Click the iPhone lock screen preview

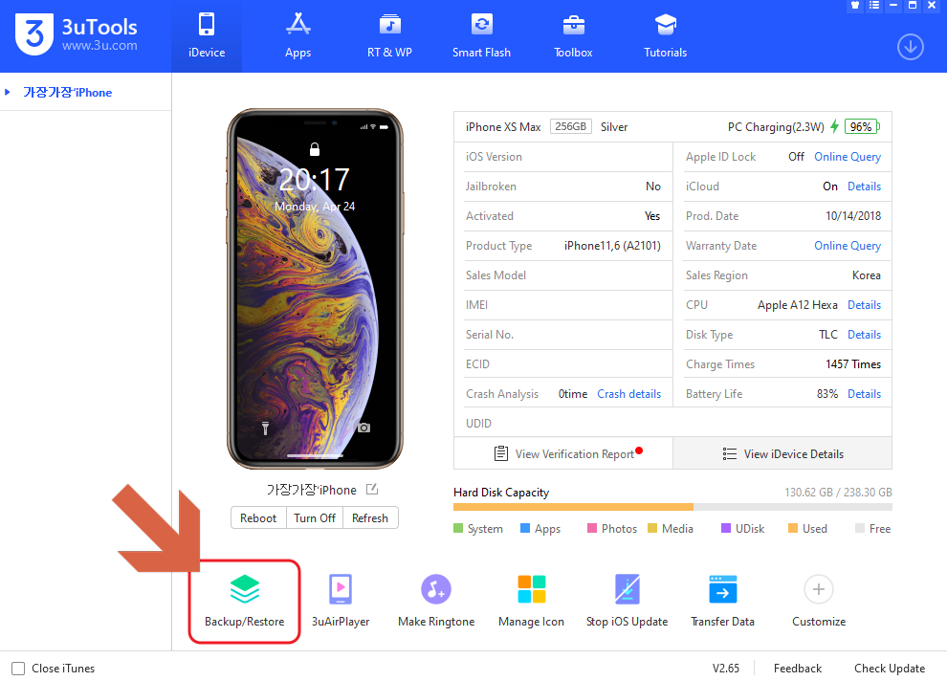[315, 289]
